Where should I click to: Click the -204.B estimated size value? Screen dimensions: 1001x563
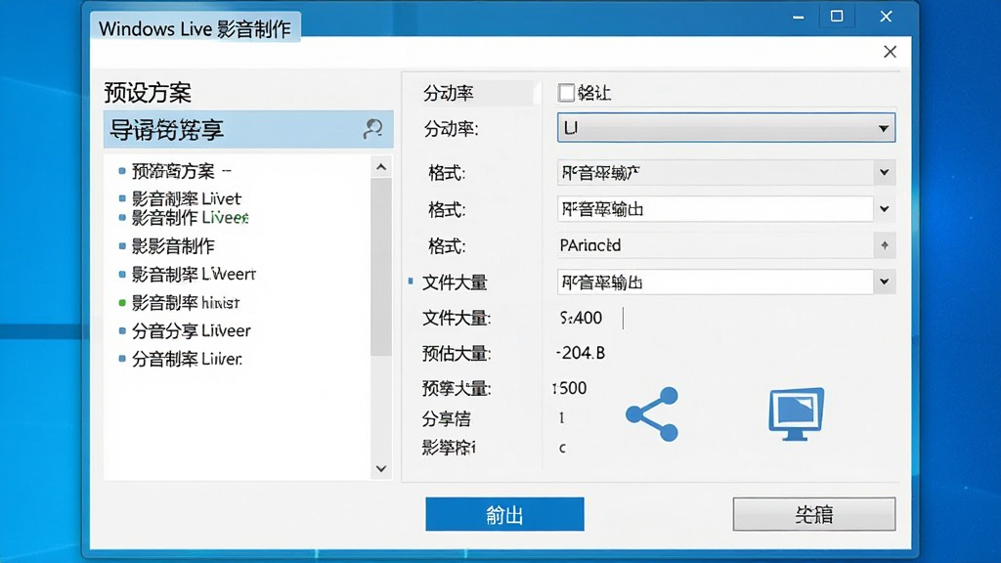581,352
